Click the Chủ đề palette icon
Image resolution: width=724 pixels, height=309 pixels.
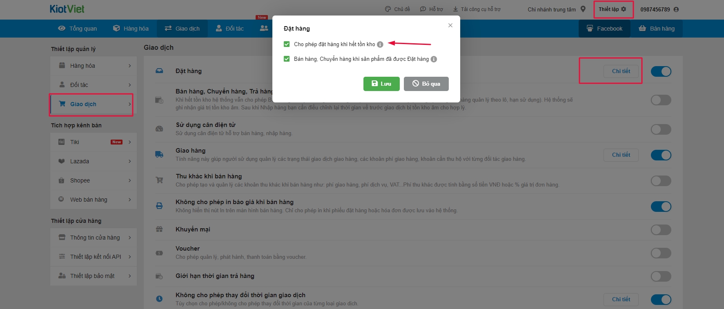click(388, 9)
